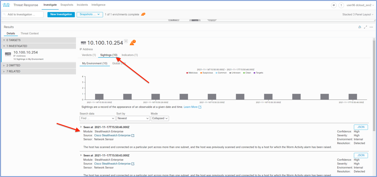Toggle the Suspicious legend entry

point(206,73)
